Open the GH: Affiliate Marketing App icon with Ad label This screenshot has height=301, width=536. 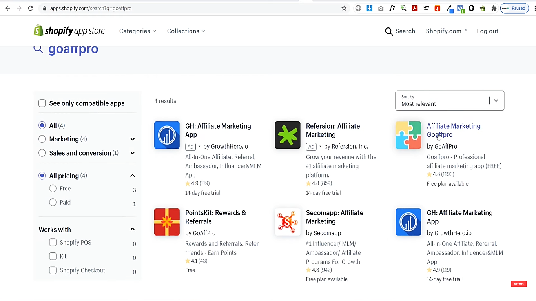coord(167,135)
